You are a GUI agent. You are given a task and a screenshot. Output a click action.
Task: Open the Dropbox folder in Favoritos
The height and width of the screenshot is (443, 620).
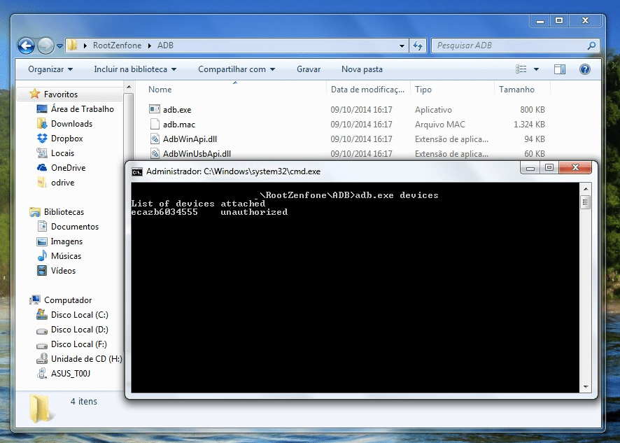(x=66, y=139)
